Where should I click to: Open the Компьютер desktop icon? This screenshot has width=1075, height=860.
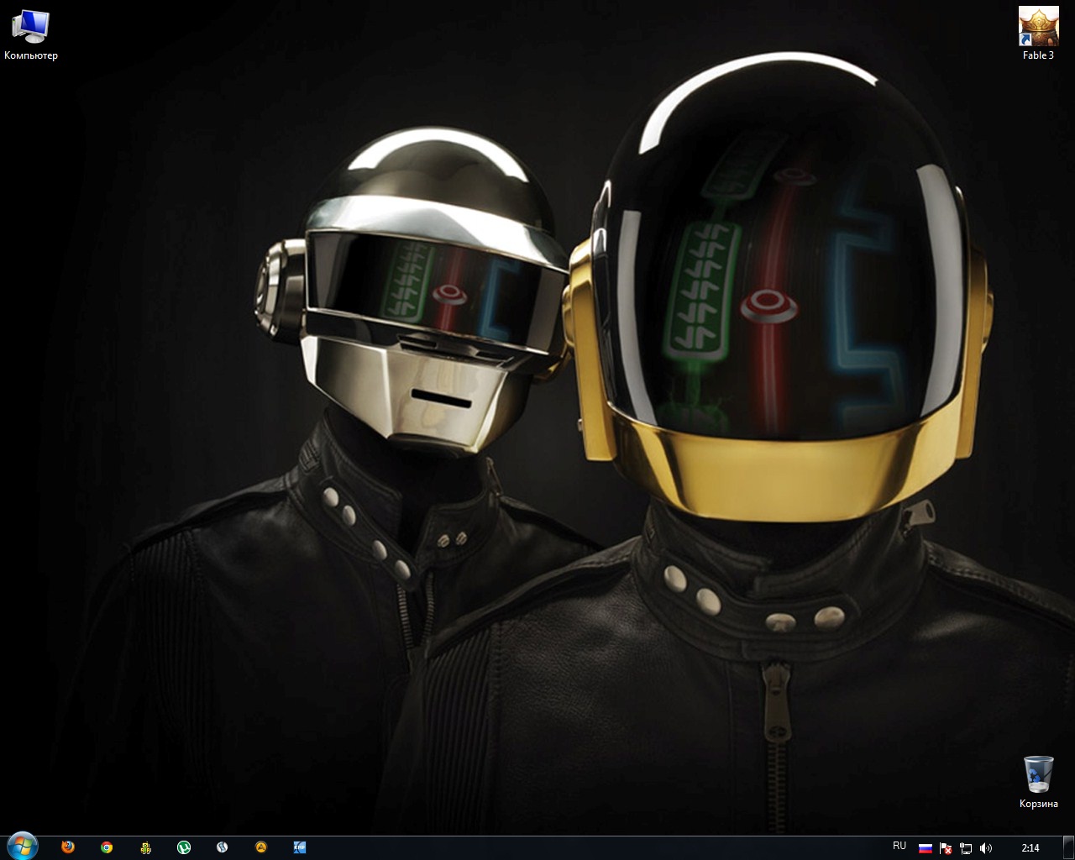pyautogui.click(x=31, y=35)
